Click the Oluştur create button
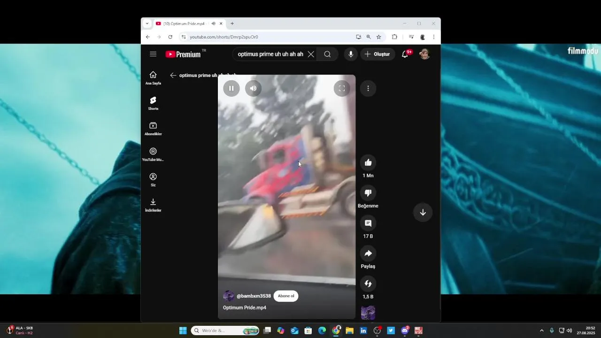601x338 pixels. [x=378, y=54]
